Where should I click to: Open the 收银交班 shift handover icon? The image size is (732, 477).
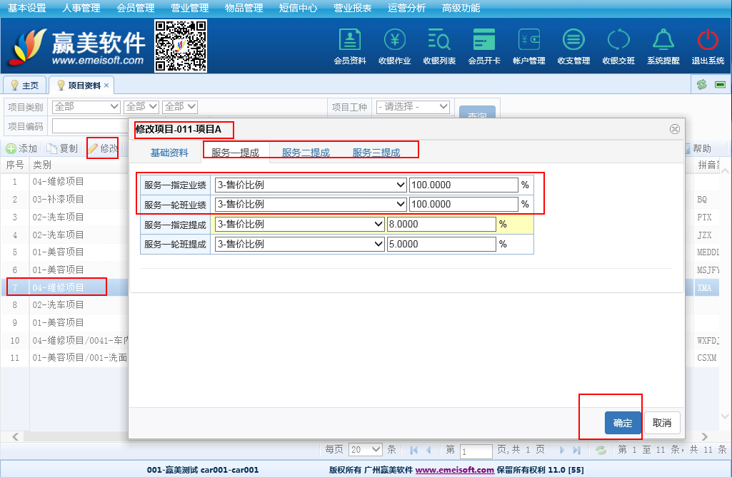click(618, 40)
